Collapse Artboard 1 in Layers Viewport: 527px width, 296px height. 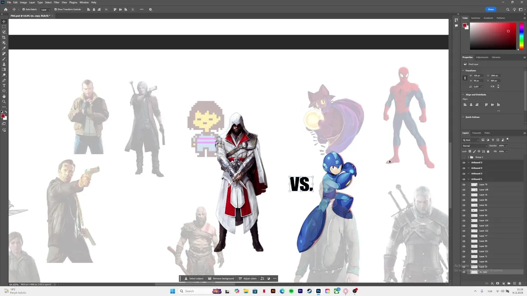[x=469, y=179]
